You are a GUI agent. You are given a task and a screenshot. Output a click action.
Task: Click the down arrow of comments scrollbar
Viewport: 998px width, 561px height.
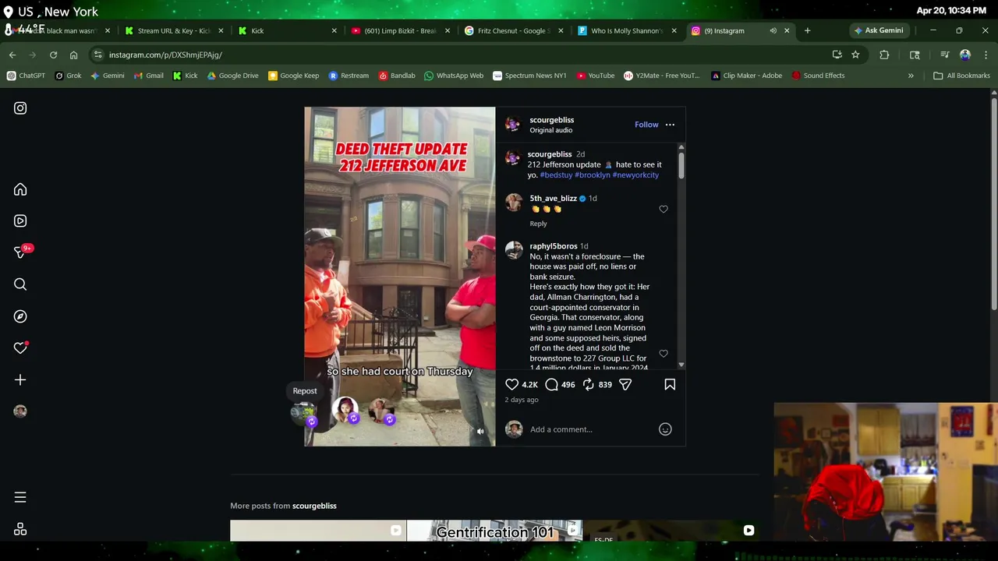[x=681, y=365]
